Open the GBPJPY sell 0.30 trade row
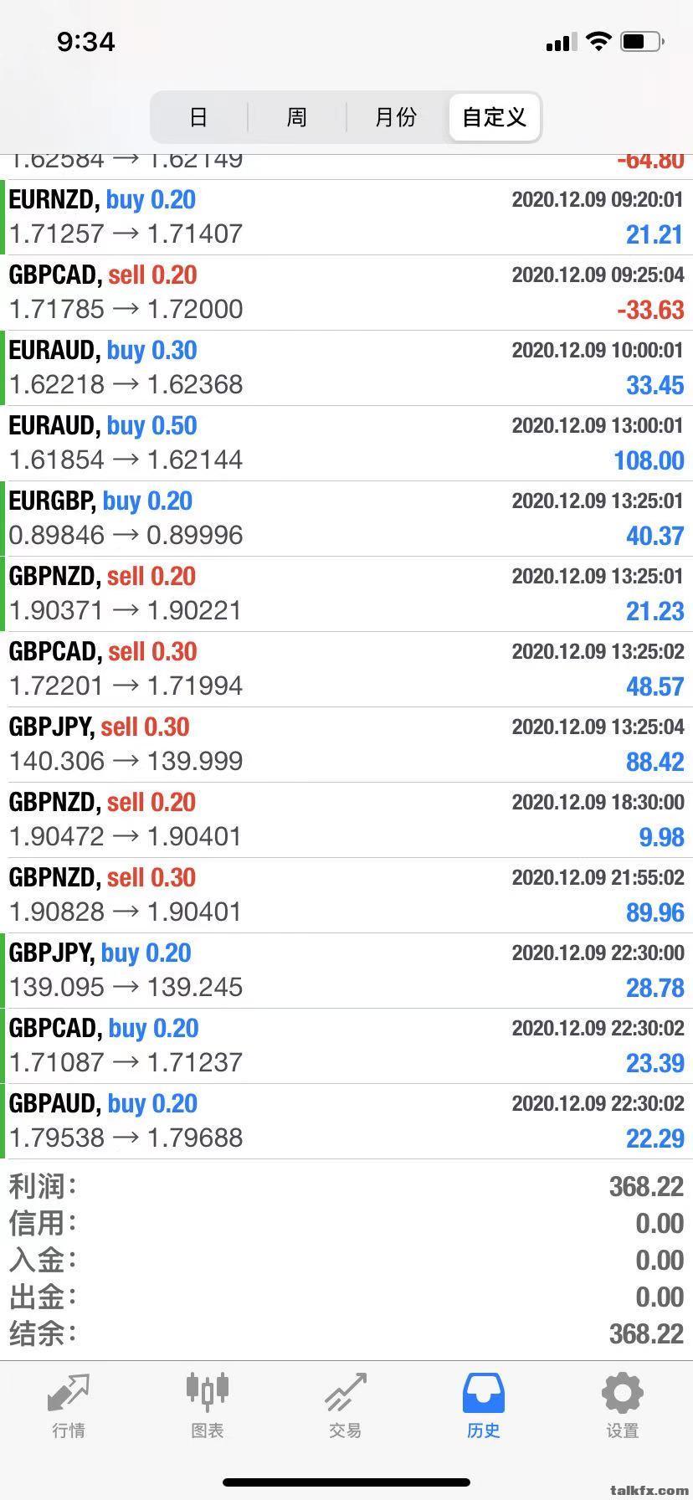 (346, 745)
